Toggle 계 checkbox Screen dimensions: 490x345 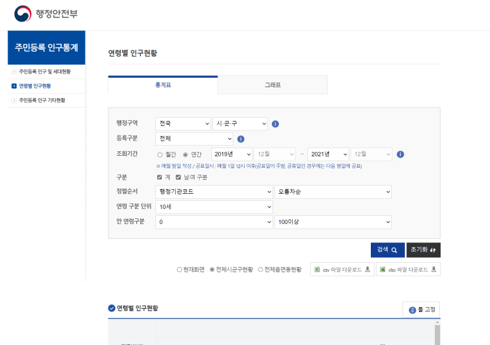tap(159, 177)
